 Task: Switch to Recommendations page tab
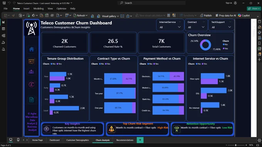click(x=125, y=140)
